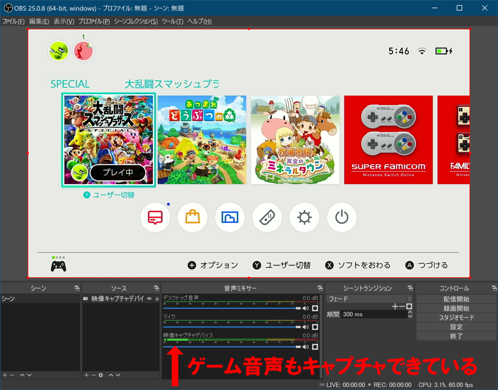This screenshot has width=498, height=390.
Task: Adjust the デスクトップ音声 volume slider
Action: coord(232,308)
